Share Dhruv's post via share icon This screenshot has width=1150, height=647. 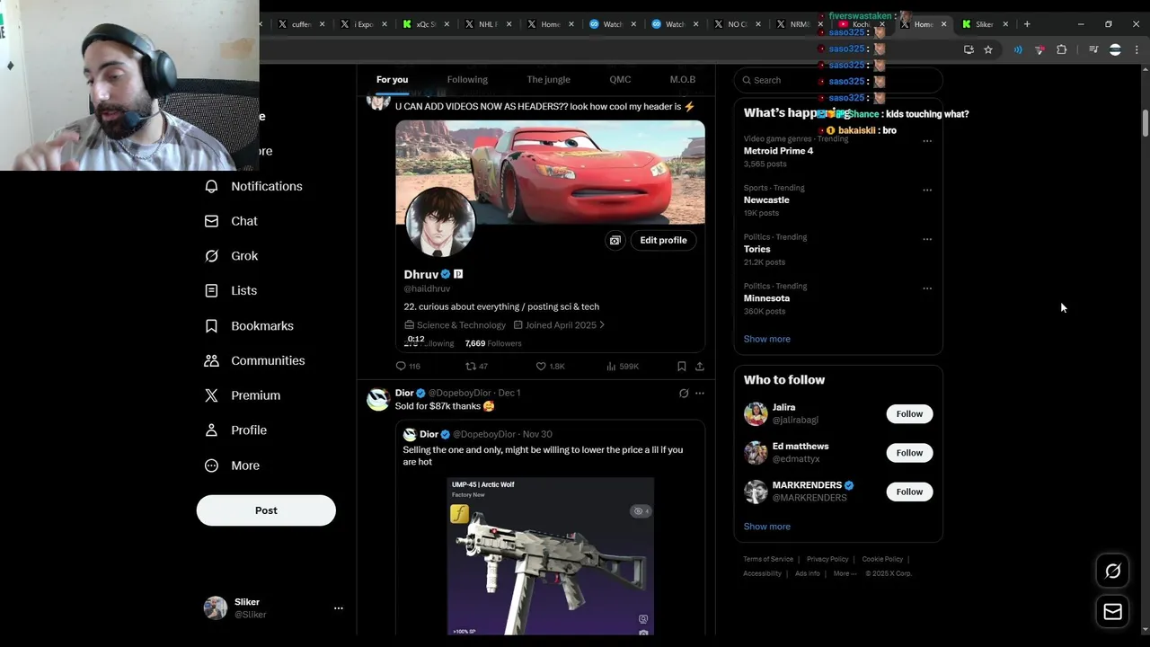[x=700, y=367]
